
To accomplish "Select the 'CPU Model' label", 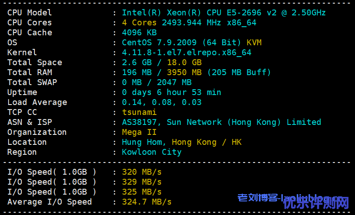I will (29, 13).
